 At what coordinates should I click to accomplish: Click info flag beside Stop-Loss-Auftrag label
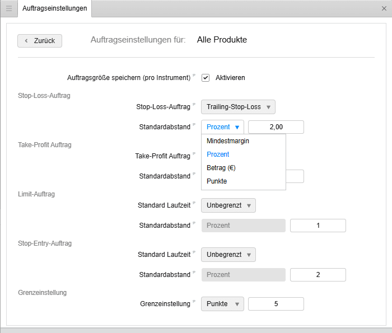(x=195, y=105)
